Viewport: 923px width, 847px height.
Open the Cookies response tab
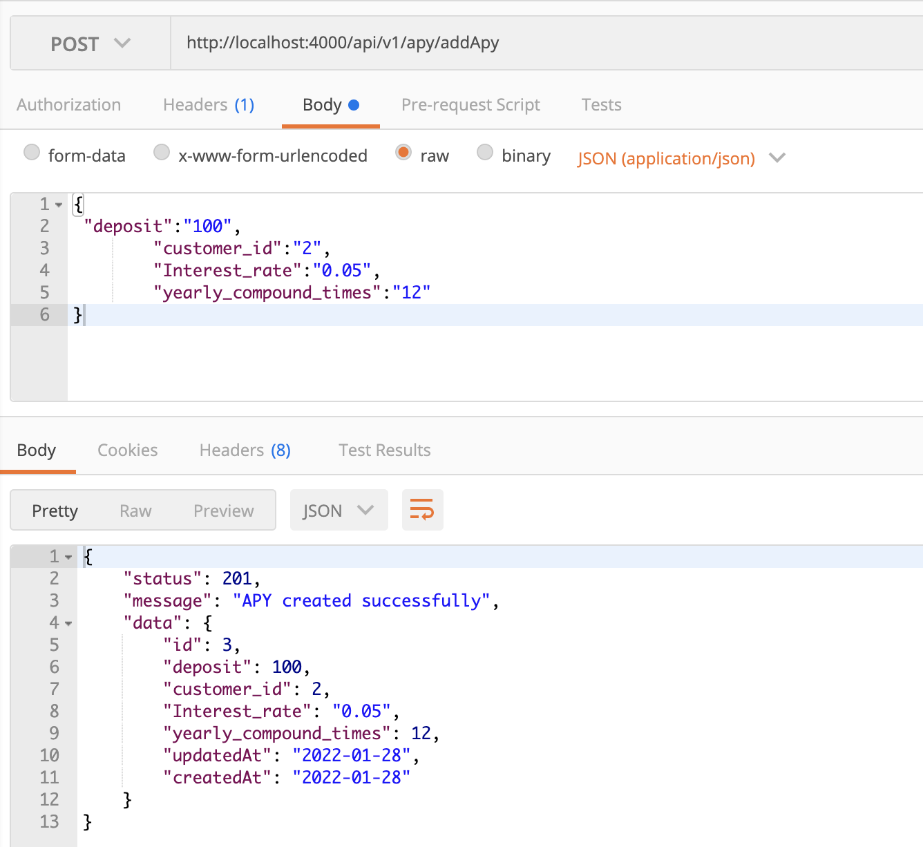pos(127,450)
